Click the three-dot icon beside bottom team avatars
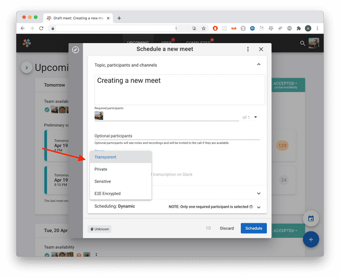The height and width of the screenshot is (278, 340). point(96,254)
